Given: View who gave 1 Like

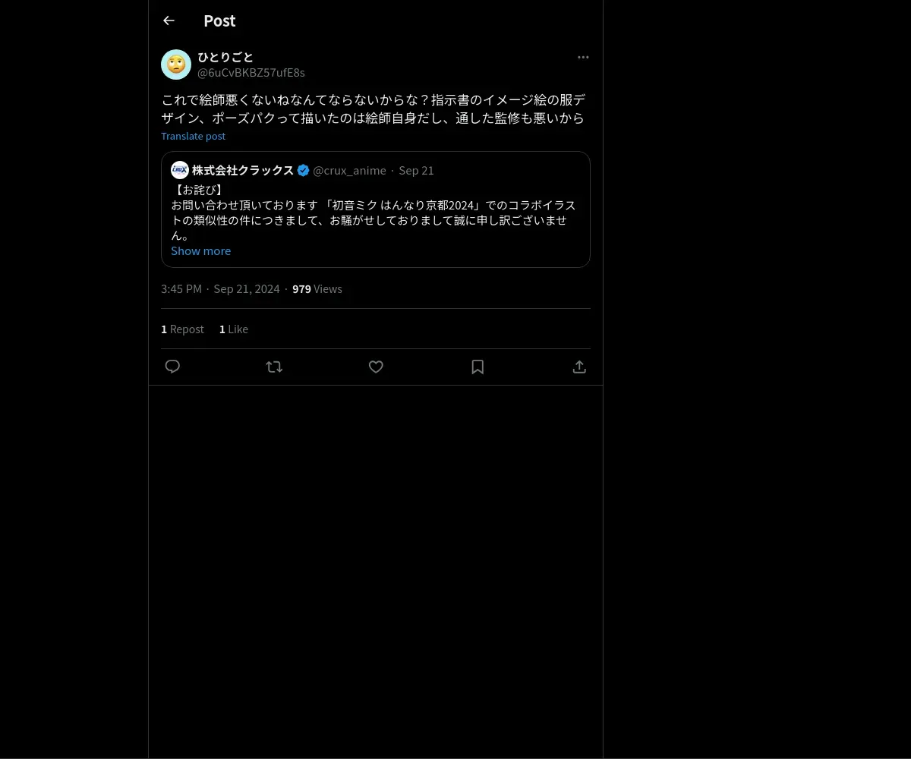Looking at the screenshot, I should pyautogui.click(x=234, y=329).
